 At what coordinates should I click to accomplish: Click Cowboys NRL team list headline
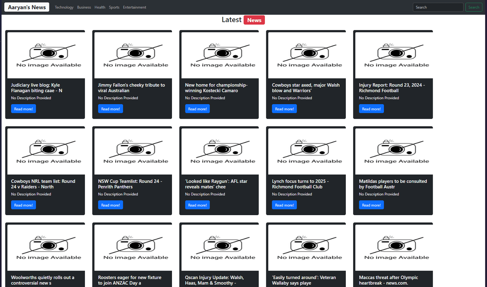pos(43,184)
